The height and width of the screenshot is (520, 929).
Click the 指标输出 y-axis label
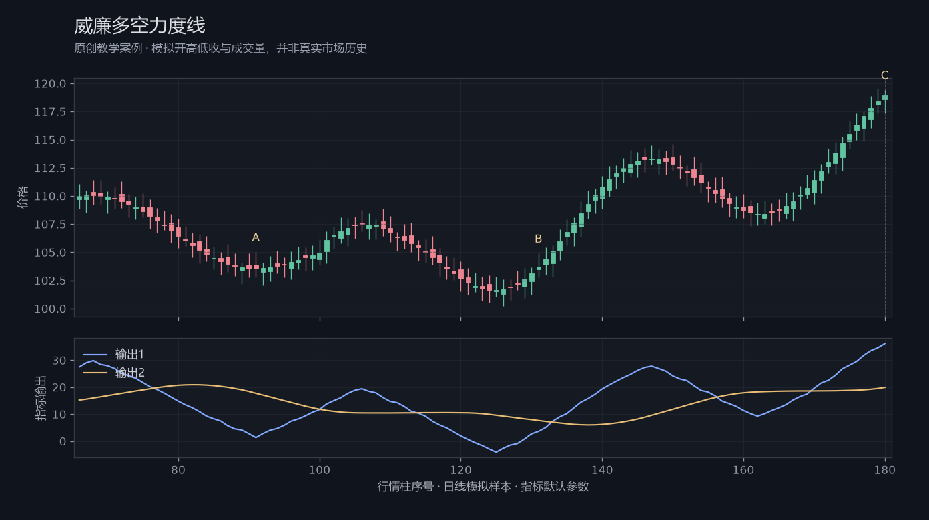click(41, 398)
